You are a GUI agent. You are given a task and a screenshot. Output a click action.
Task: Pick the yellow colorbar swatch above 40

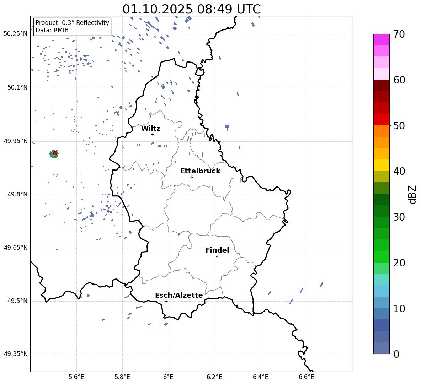[382, 165]
